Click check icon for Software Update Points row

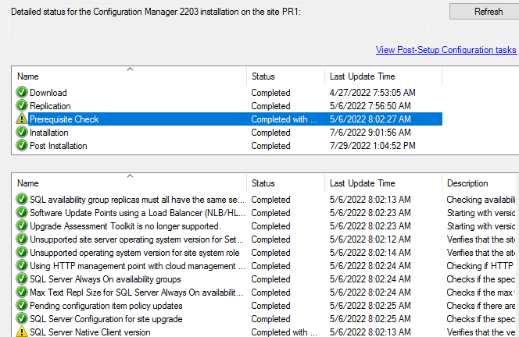point(22,213)
